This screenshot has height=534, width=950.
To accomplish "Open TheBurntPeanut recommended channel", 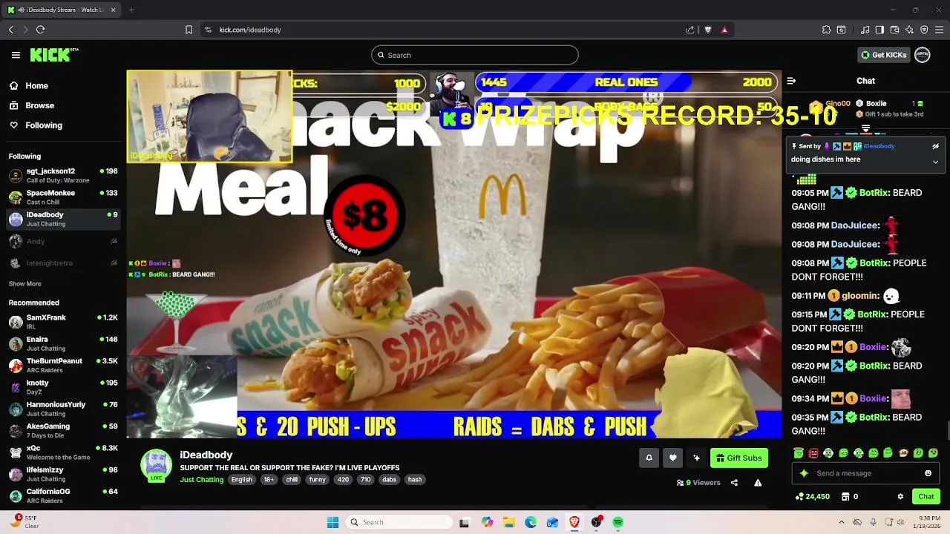I will [x=63, y=365].
